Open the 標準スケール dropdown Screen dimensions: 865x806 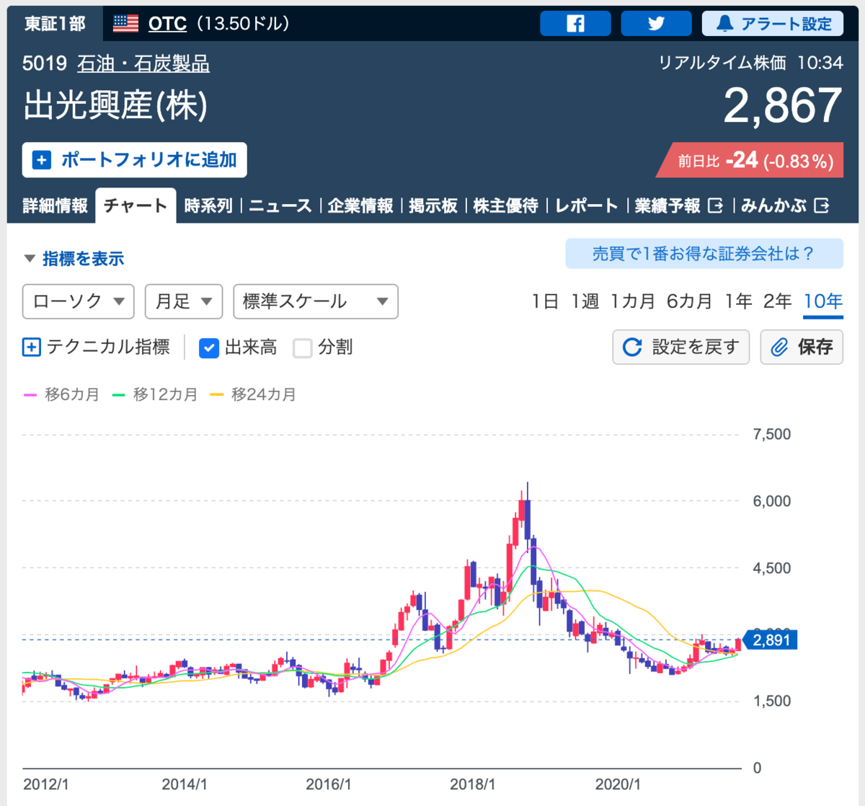(x=316, y=301)
